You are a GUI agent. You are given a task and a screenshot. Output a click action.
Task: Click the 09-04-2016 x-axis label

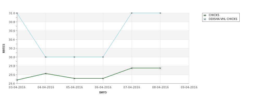[189, 87]
